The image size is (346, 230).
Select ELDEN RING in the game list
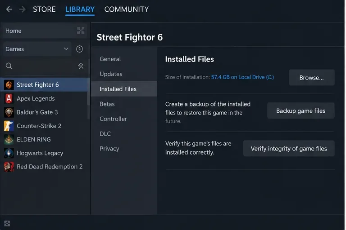point(44,139)
